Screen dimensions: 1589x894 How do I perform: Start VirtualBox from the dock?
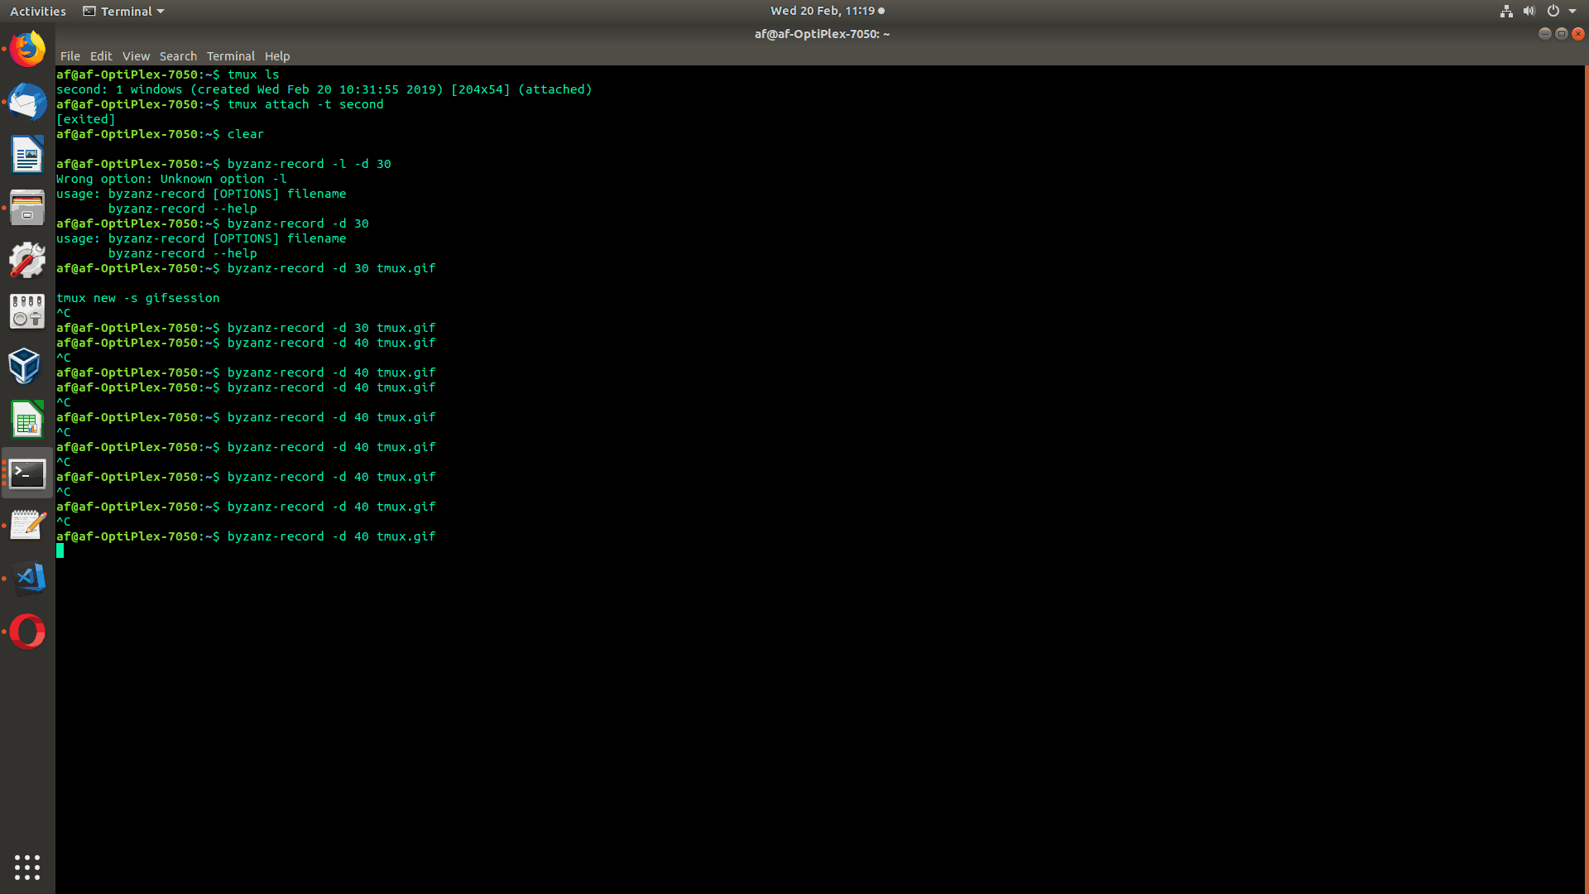point(27,366)
